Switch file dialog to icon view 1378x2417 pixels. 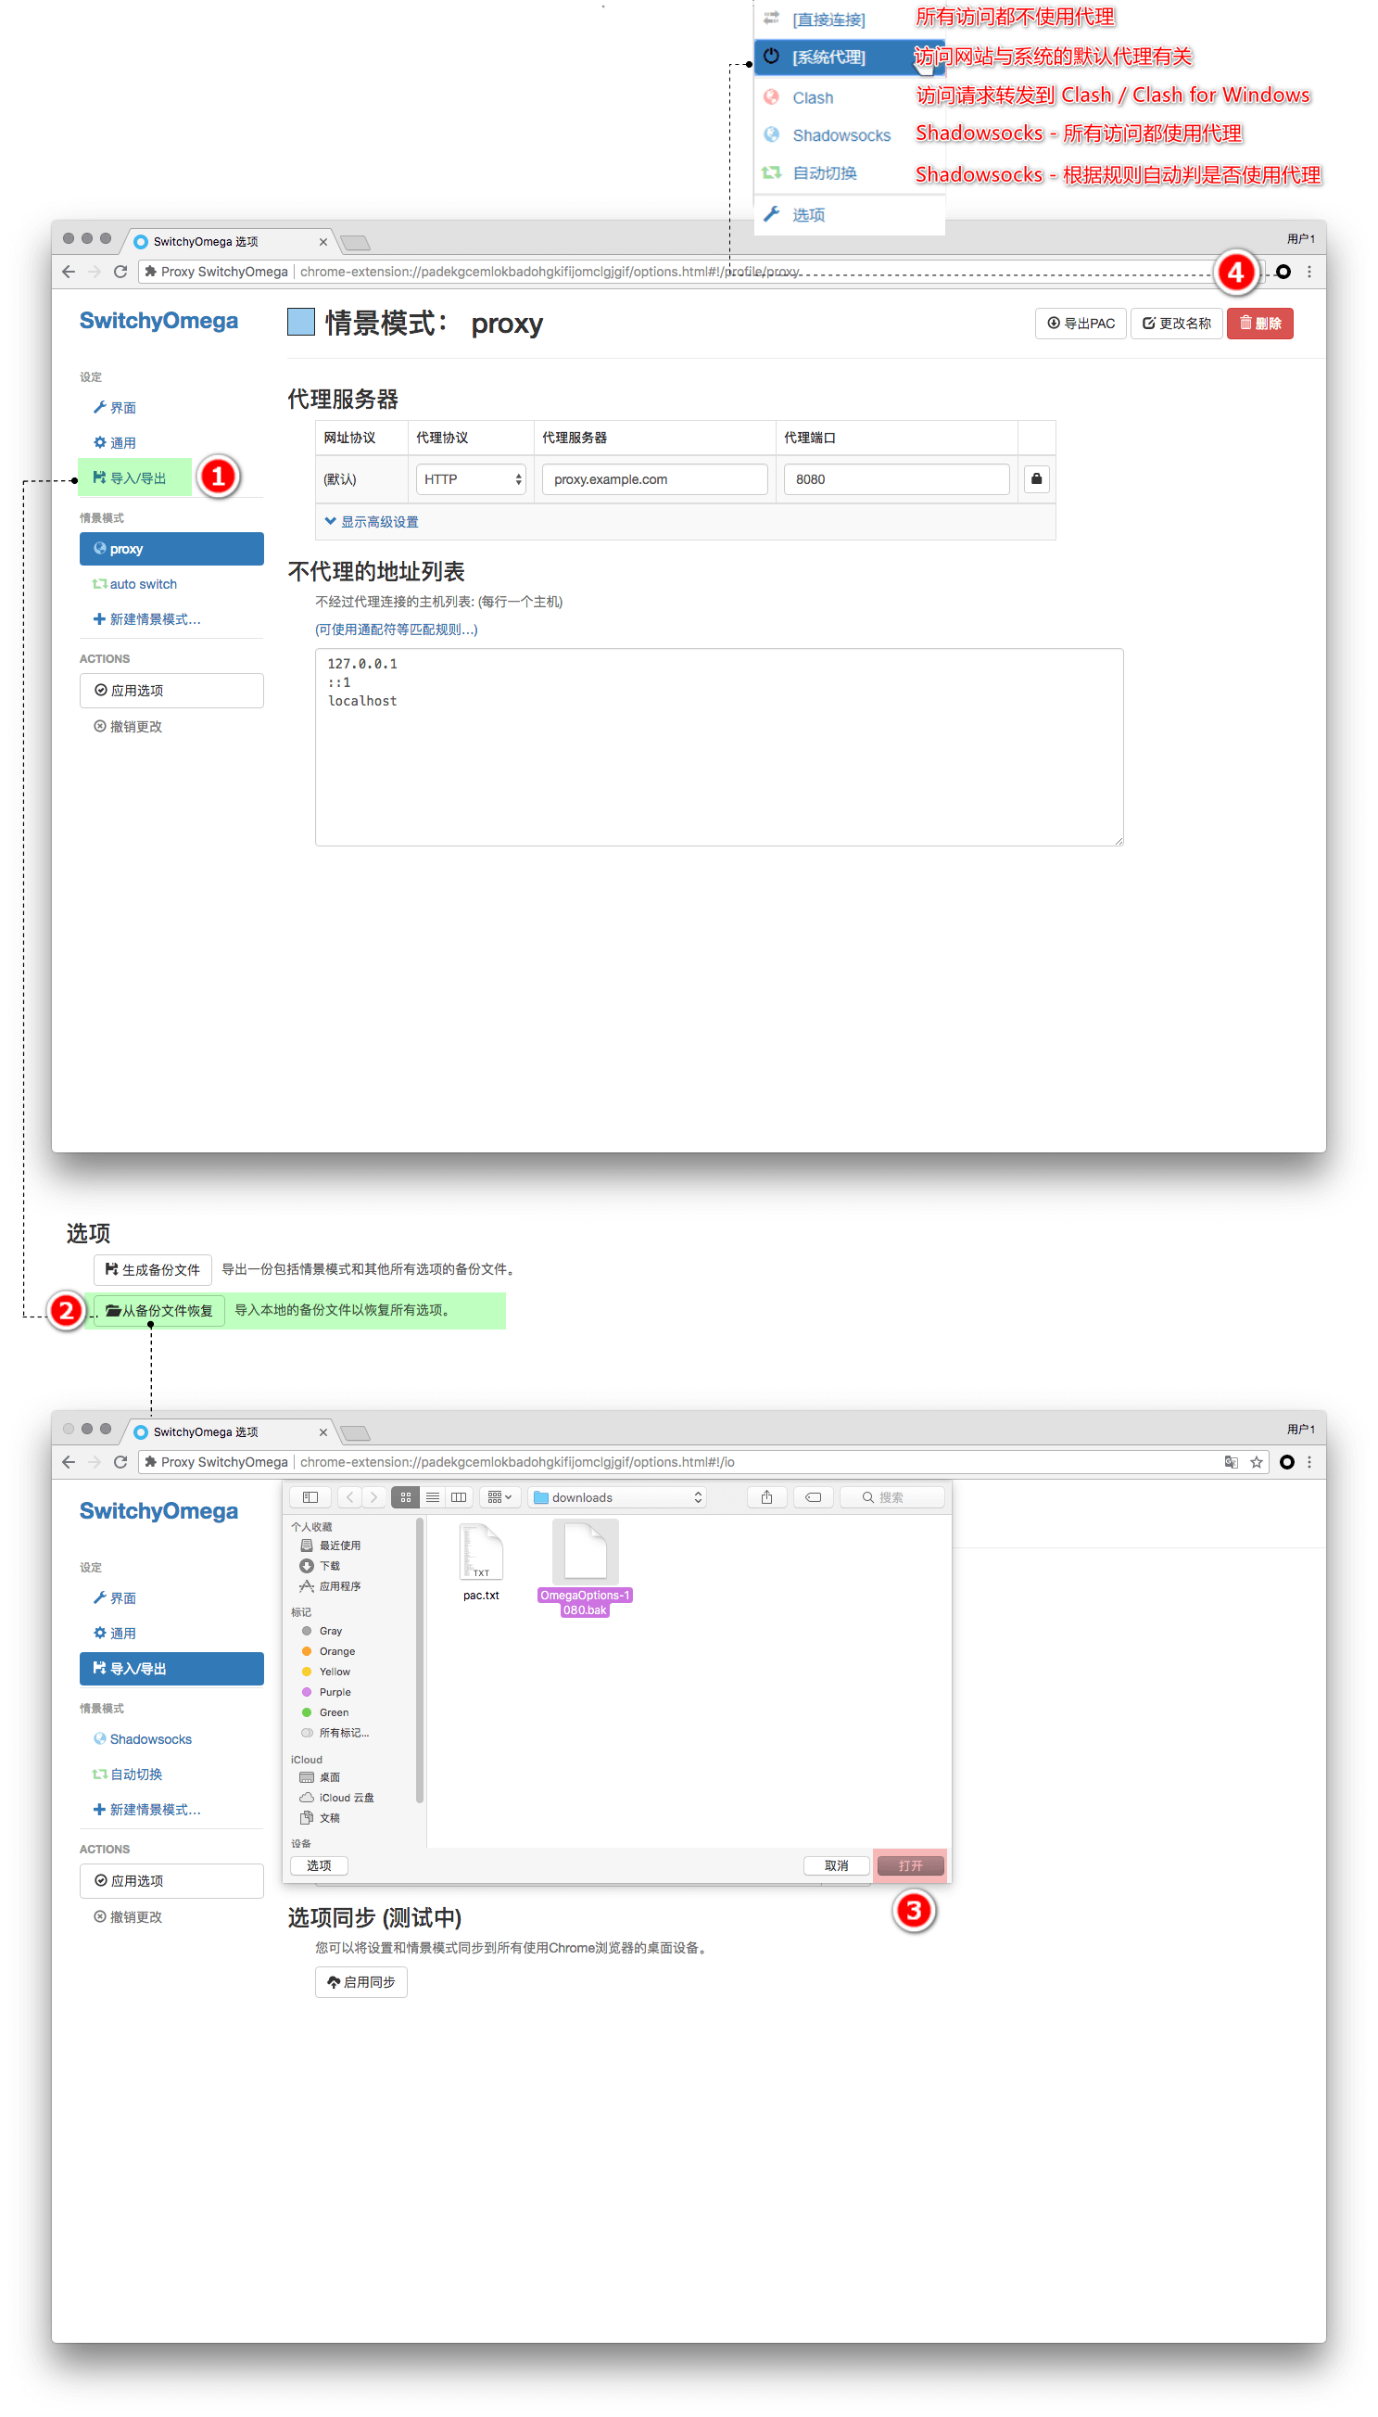click(x=405, y=1496)
